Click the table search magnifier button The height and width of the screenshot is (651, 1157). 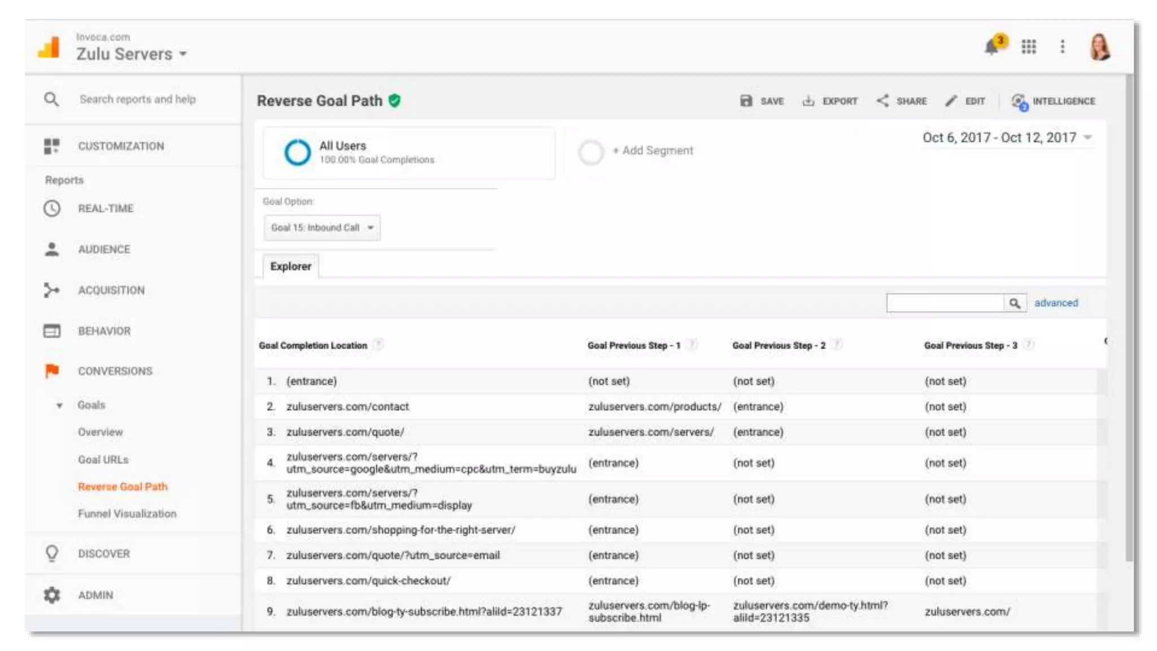click(1015, 303)
